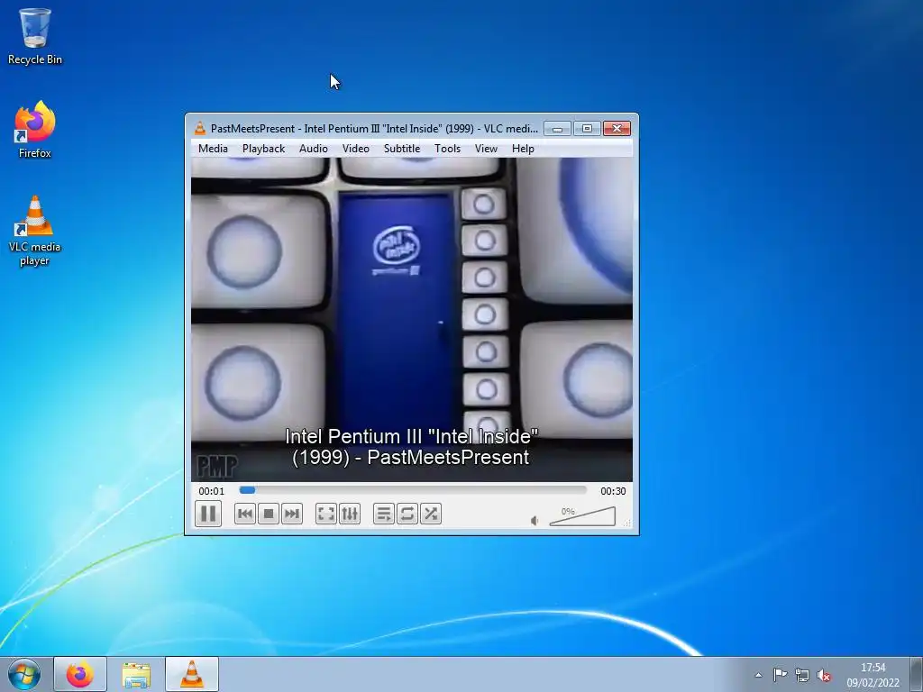Toggle fullscreen video mode
This screenshot has width=923, height=692.
(x=326, y=514)
